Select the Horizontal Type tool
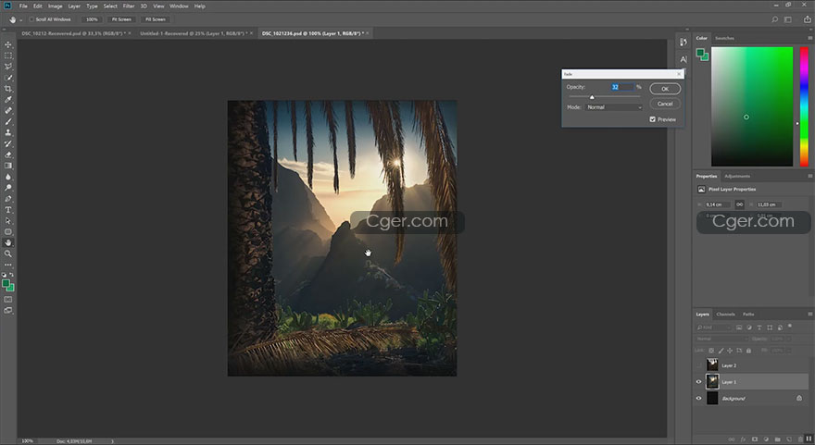The width and height of the screenshot is (815, 445). click(x=7, y=210)
